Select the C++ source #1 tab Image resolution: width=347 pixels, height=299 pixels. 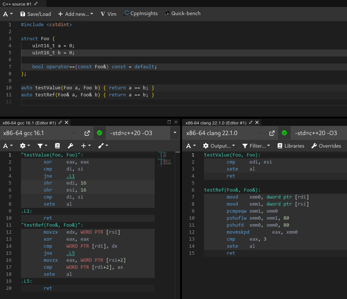click(17, 4)
